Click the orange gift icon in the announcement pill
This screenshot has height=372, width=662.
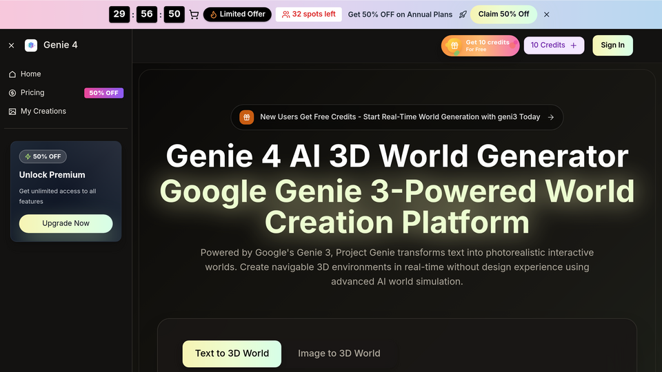[247, 117]
